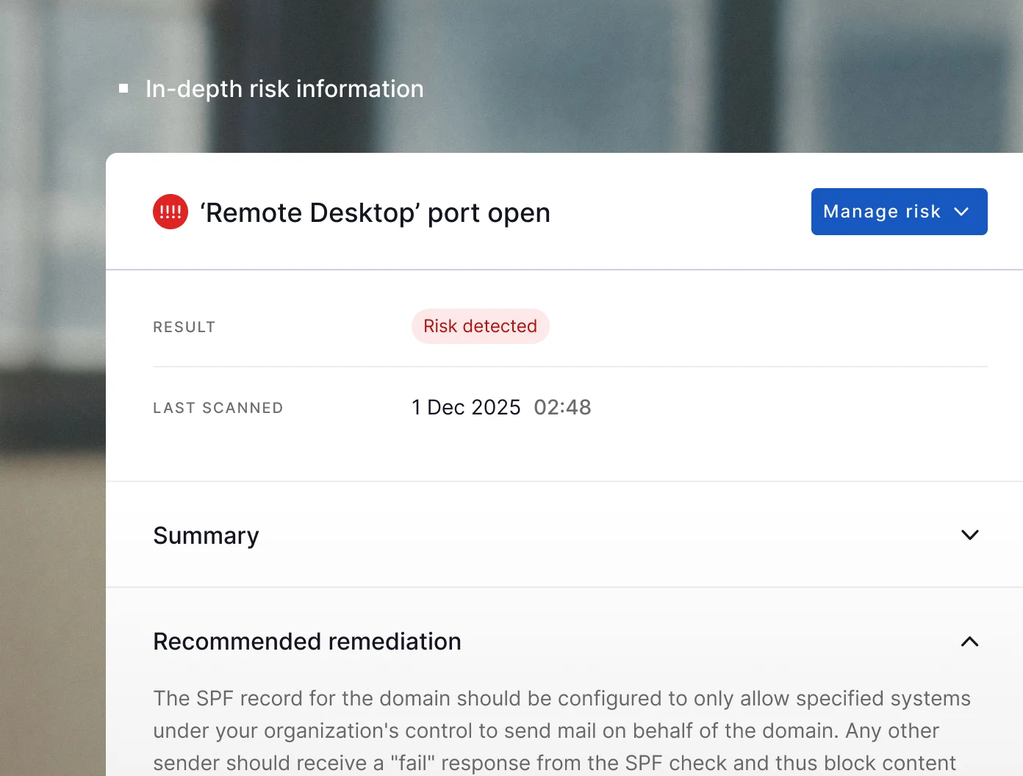The height and width of the screenshot is (776, 1023).
Task: Click the LAST SCANNED label
Action: 218,408
